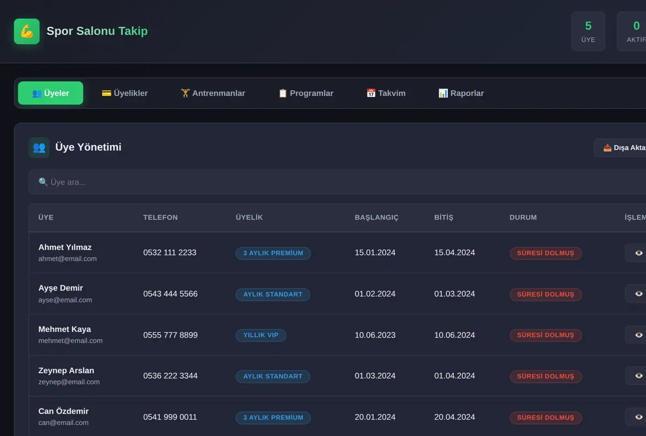Click the BAŞLANGIÇ column header
646x436 pixels.
coord(377,218)
